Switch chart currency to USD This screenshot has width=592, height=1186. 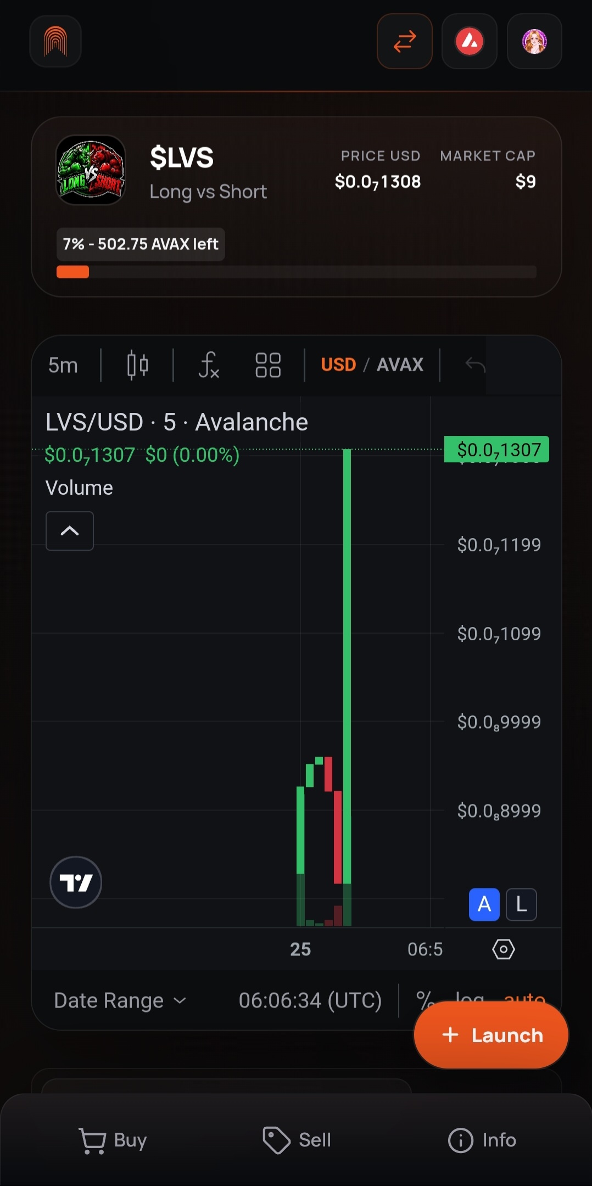338,365
